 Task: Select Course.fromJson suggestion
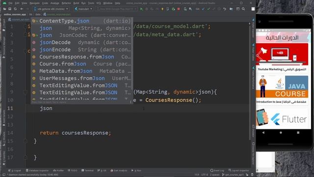click(x=82, y=64)
